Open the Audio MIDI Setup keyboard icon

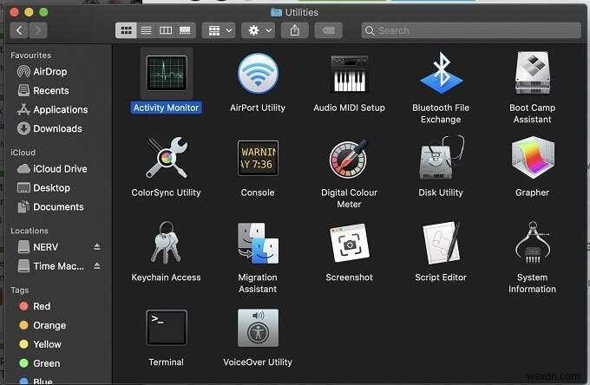click(349, 74)
